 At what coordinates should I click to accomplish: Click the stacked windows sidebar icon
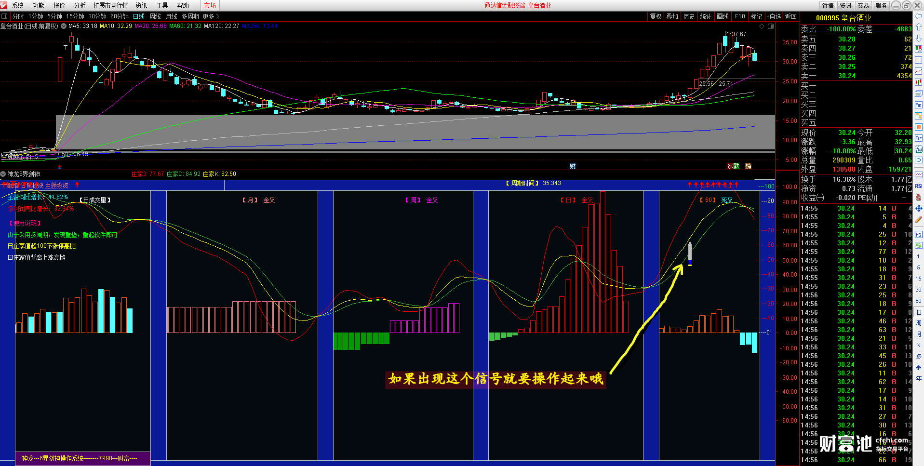(919, 93)
